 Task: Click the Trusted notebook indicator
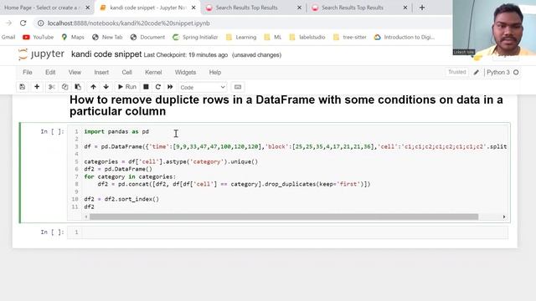457,72
